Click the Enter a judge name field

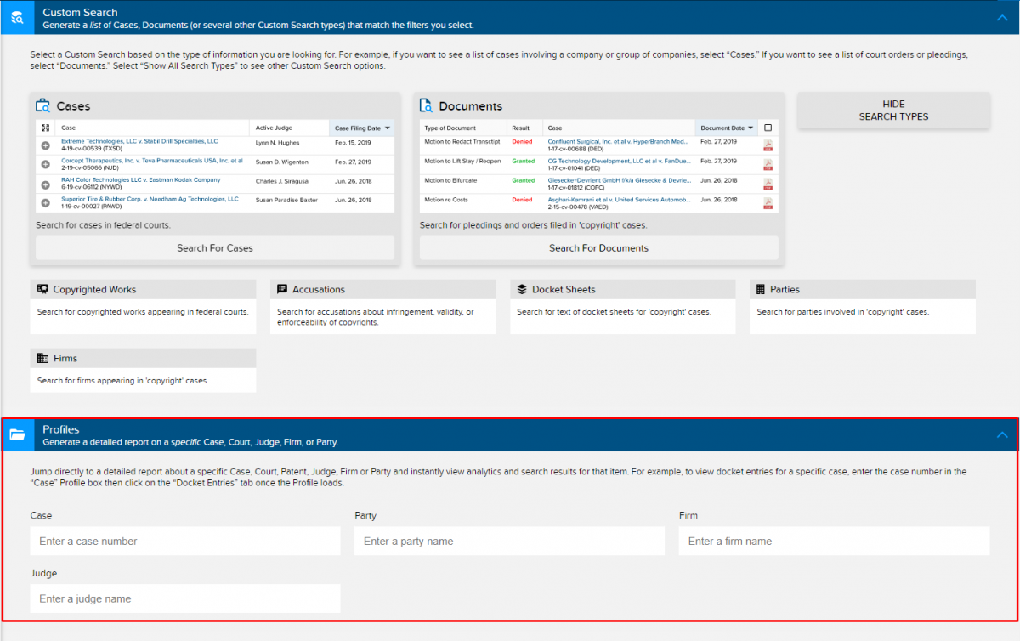pos(185,598)
